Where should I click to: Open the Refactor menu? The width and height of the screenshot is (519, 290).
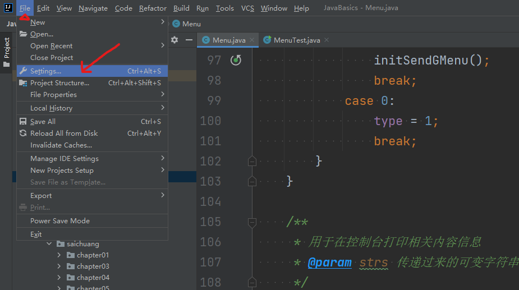[153, 8]
